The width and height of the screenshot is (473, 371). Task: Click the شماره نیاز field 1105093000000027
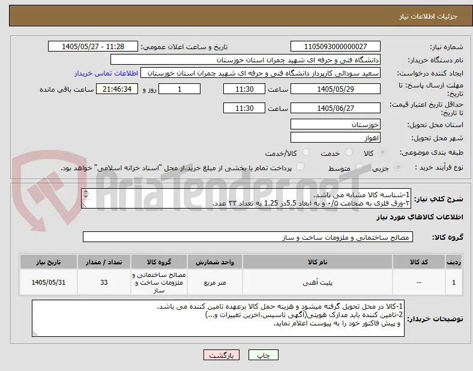coord(335,46)
